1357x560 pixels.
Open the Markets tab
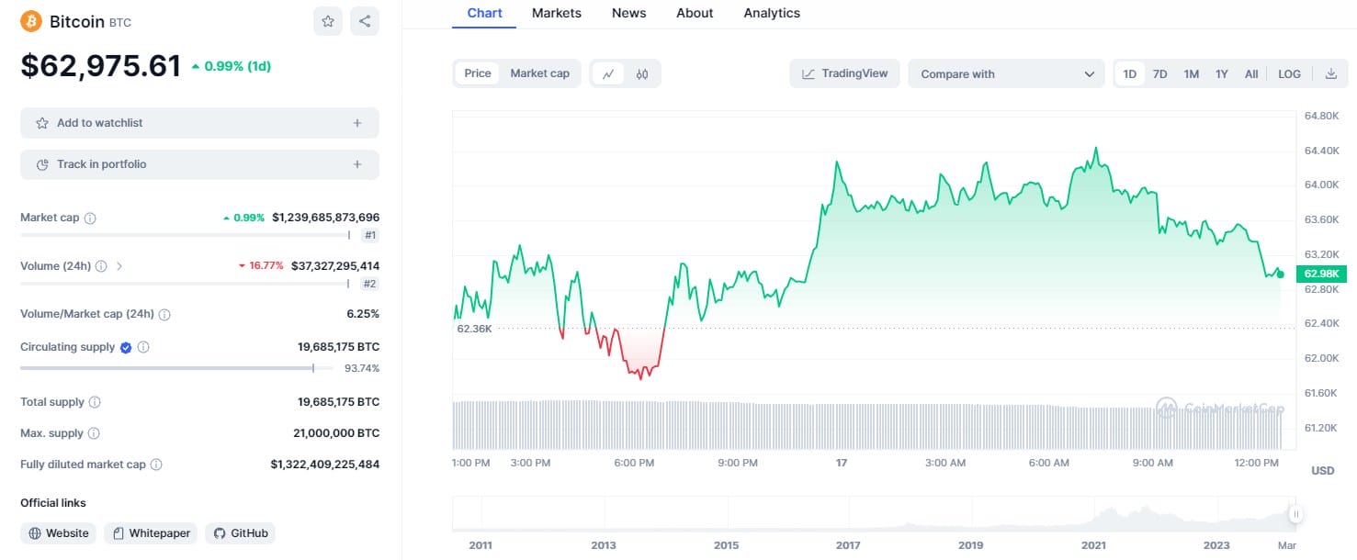[556, 13]
